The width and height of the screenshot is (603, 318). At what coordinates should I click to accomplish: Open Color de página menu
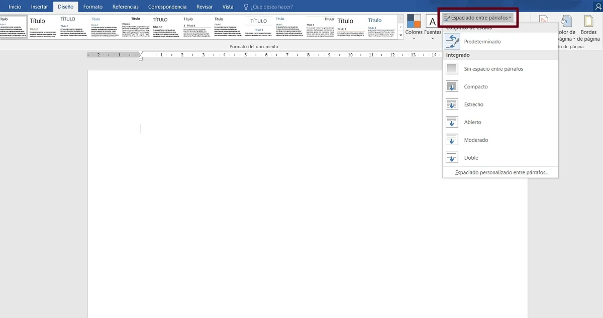(566, 28)
